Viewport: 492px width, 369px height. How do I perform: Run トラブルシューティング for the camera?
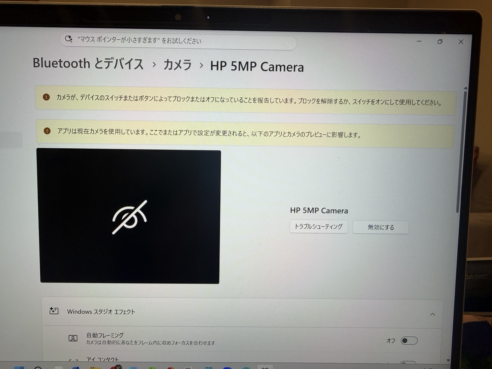pyautogui.click(x=319, y=226)
